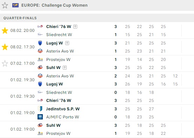194x138 pixels.
Task: Click Suhl W logo in 01.02 19:00 match
Action: point(40,125)
